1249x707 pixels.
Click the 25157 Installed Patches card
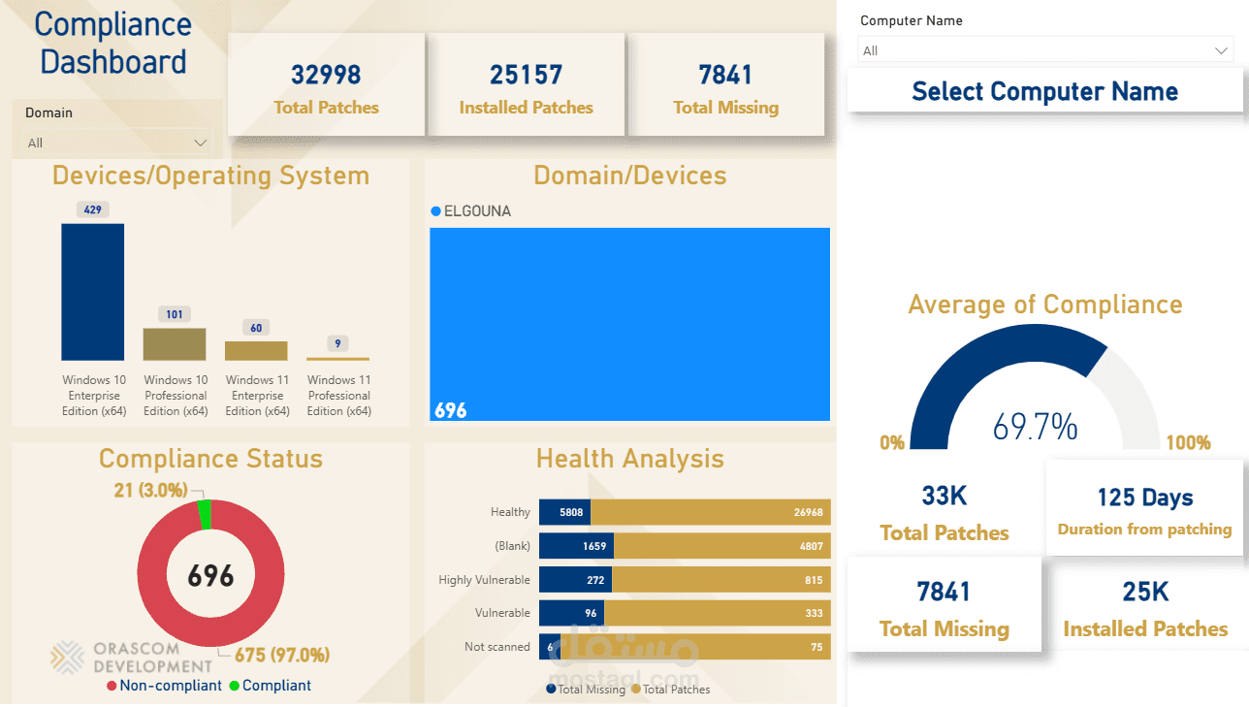tap(527, 84)
